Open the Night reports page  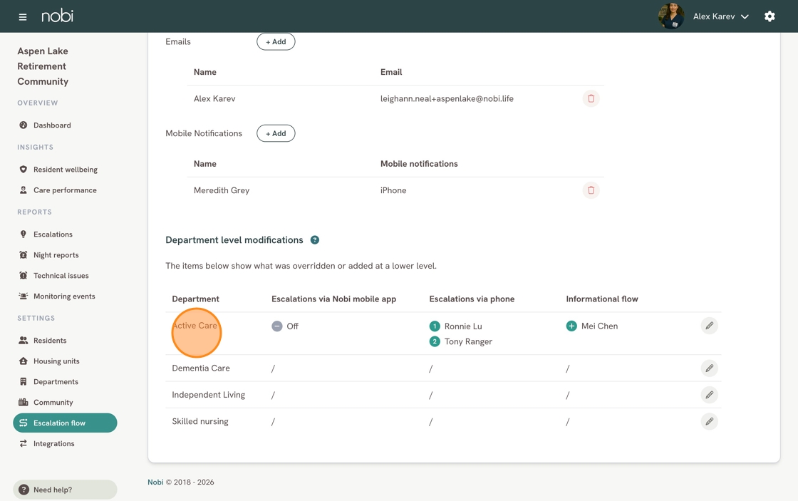(x=56, y=255)
